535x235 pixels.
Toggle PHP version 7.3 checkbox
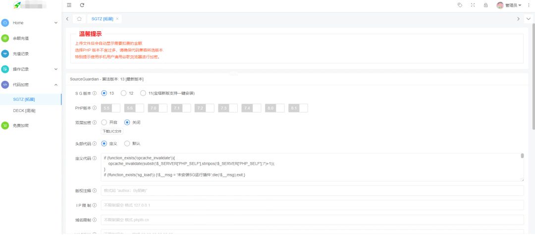228,108
